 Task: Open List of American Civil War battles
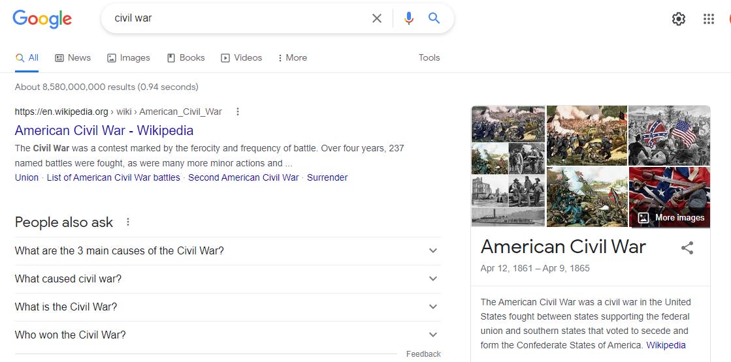[x=113, y=177]
